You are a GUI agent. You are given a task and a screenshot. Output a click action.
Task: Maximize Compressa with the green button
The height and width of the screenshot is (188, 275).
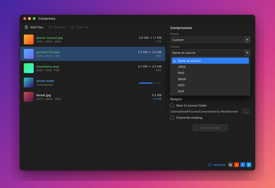(34, 18)
